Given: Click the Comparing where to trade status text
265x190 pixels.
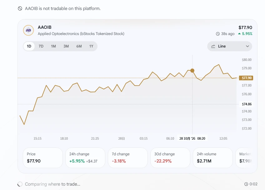Looking at the screenshot, I should point(52,184).
